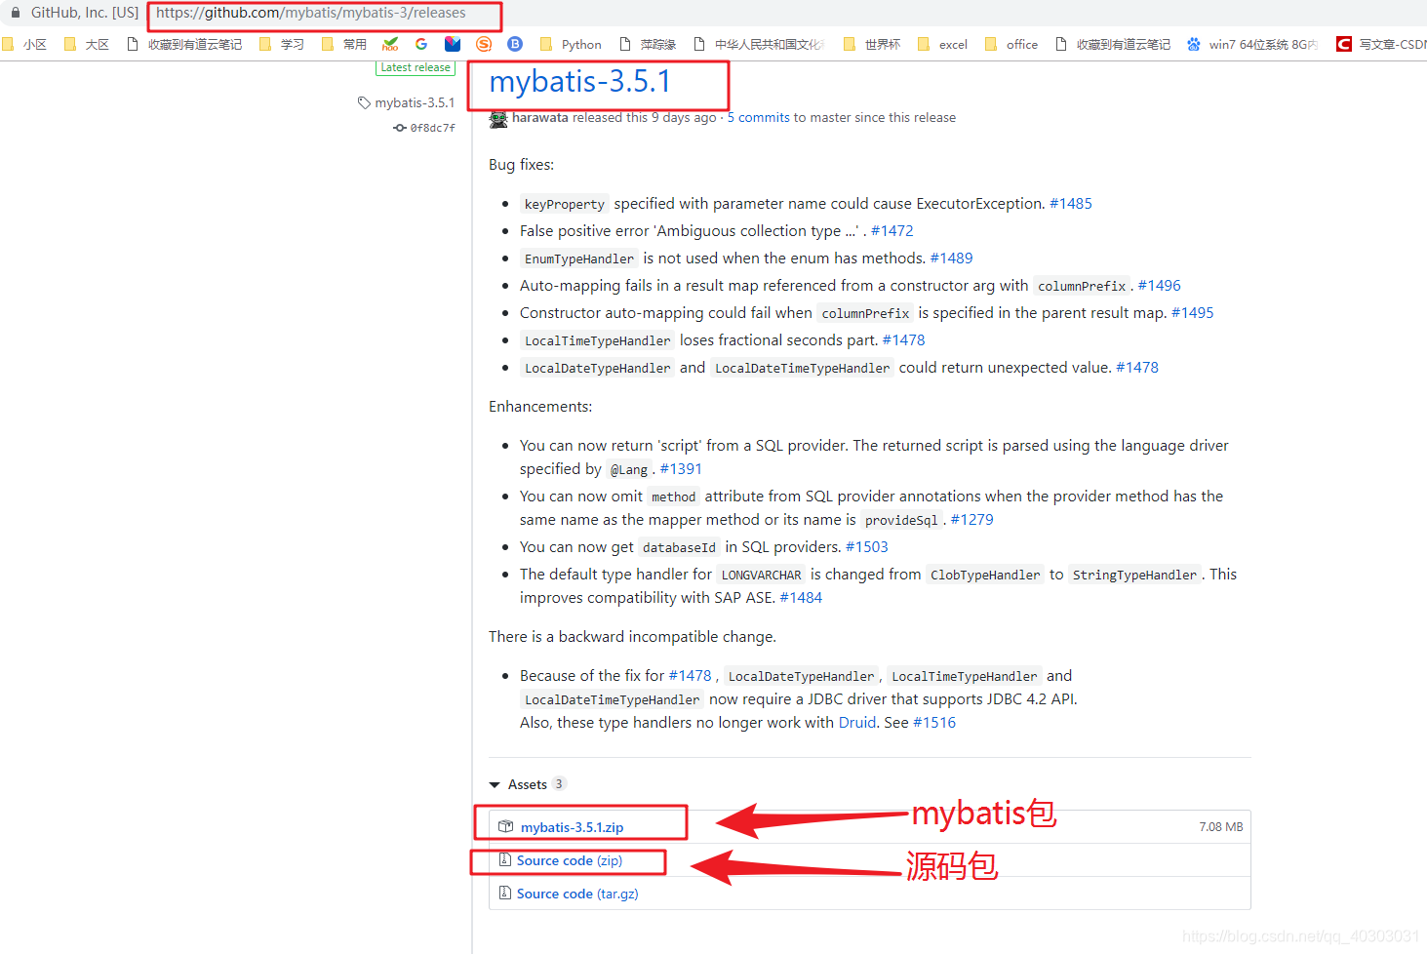Open the 中华人民共和国文化 bookmark

(759, 44)
